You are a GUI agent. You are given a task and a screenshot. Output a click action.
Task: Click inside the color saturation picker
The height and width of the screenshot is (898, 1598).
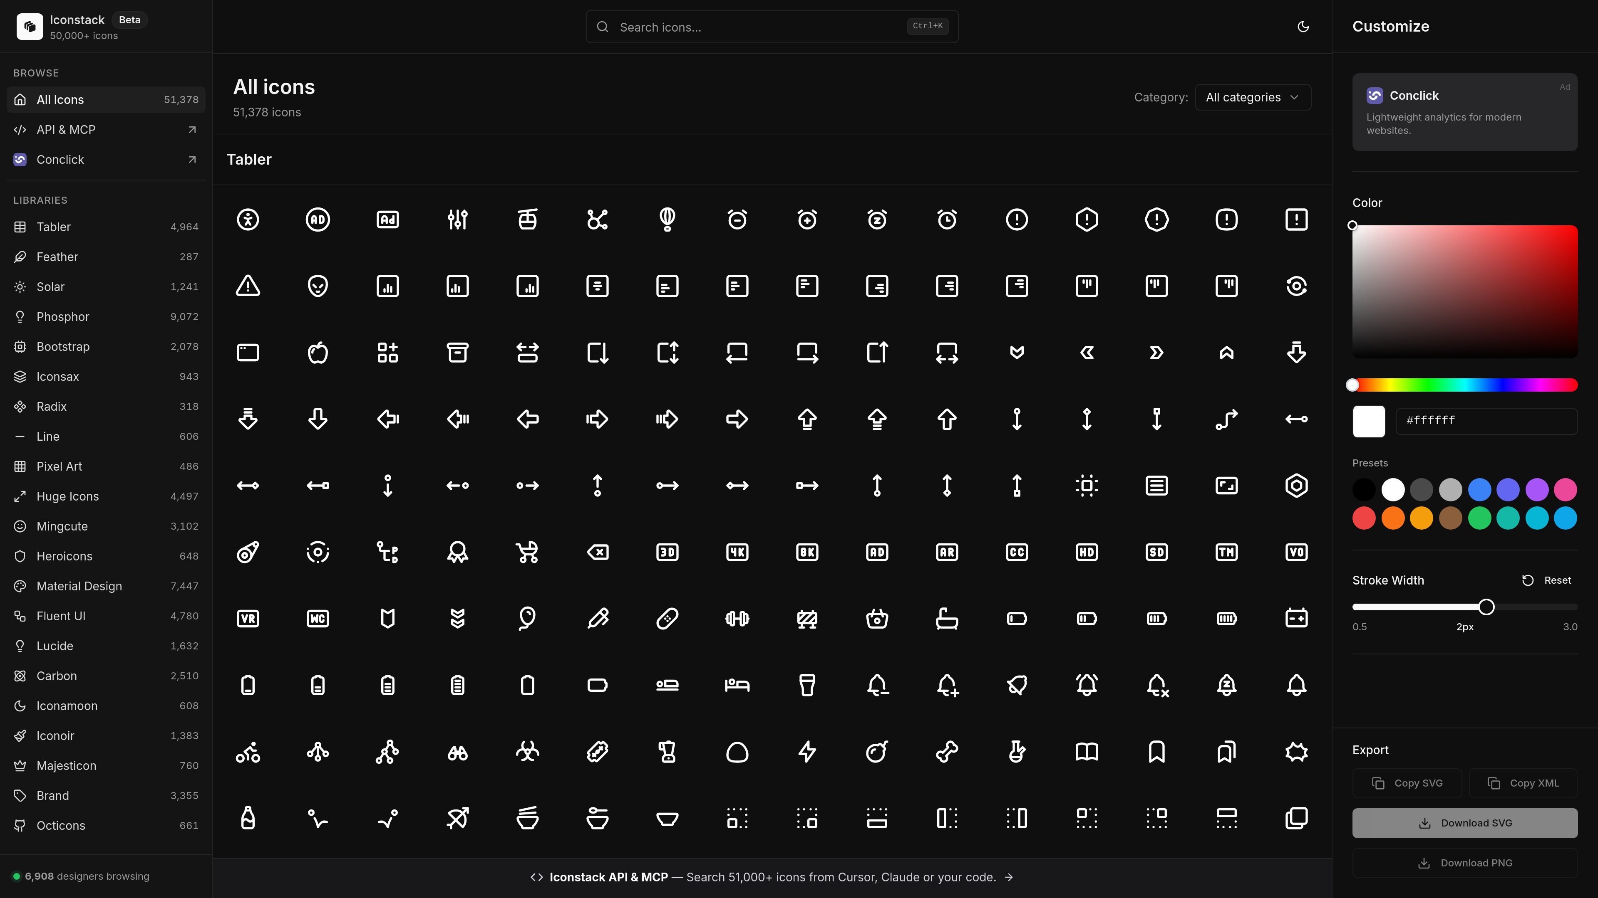coord(1465,291)
